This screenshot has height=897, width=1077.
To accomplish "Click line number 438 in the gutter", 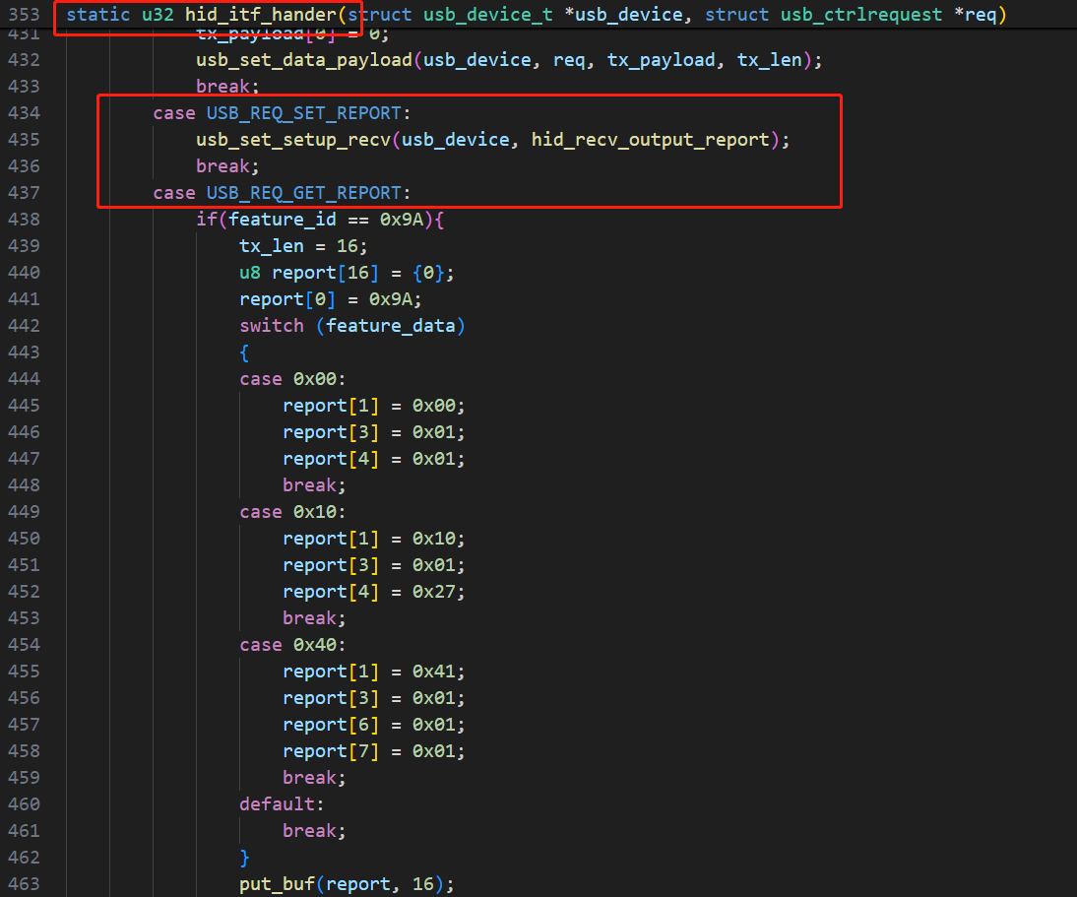I will point(24,220).
